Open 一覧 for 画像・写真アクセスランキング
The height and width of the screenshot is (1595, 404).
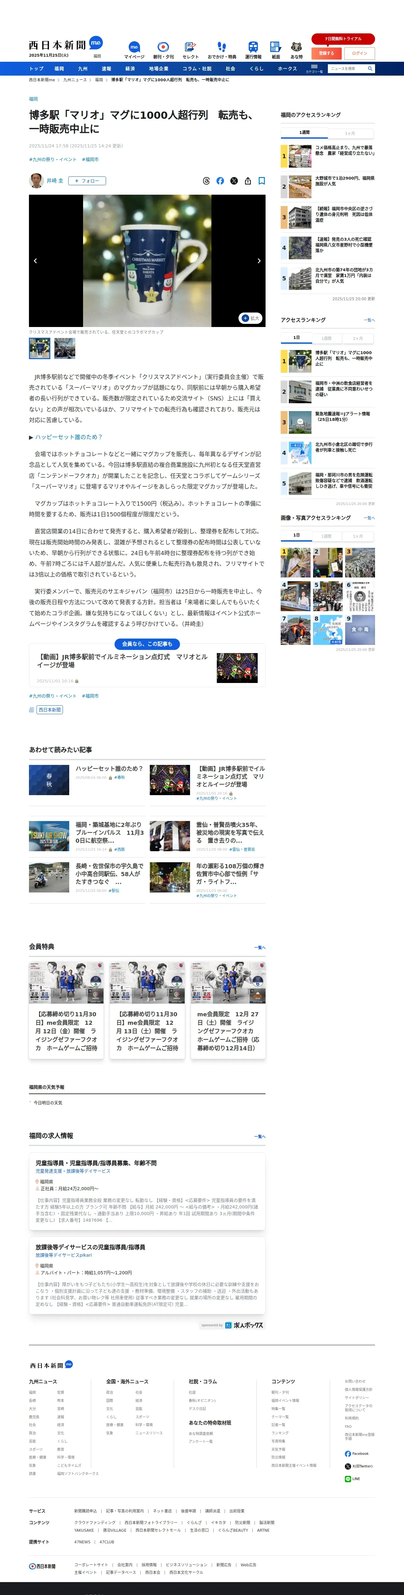pyautogui.click(x=369, y=518)
